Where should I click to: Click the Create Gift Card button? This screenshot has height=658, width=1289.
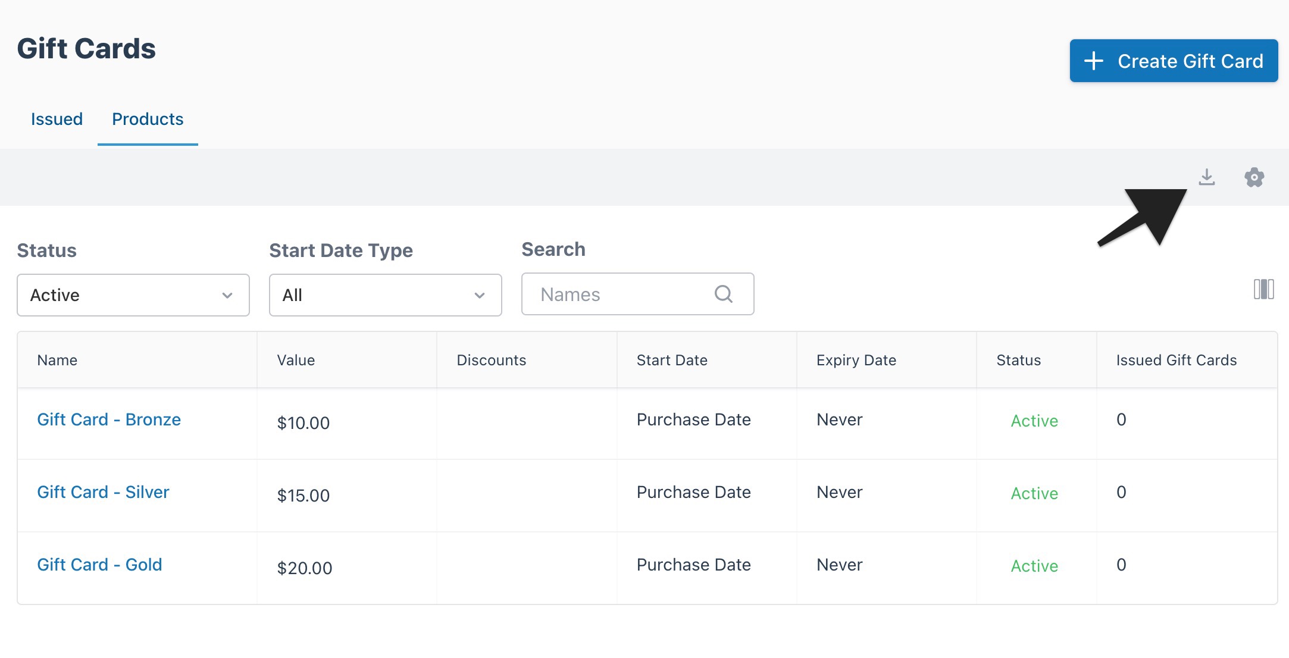pyautogui.click(x=1174, y=61)
